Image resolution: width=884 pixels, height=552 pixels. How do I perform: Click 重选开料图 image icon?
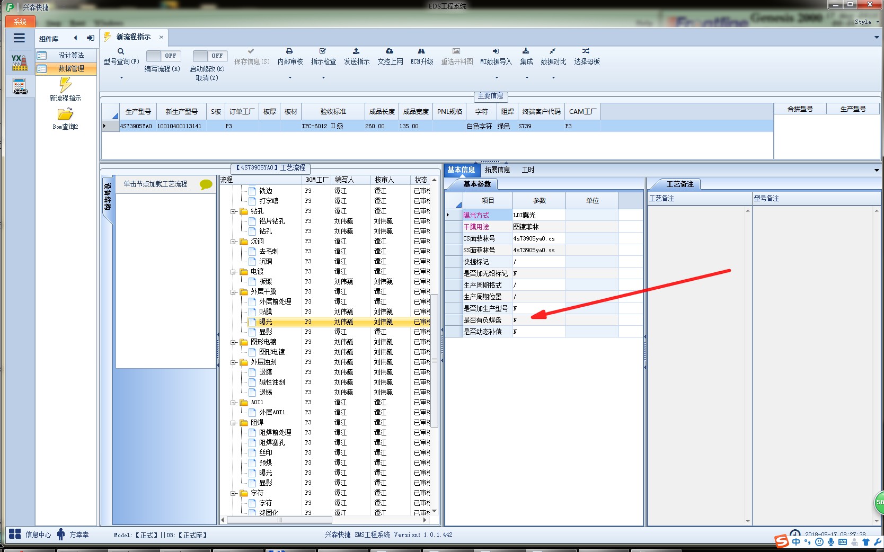pos(456,51)
